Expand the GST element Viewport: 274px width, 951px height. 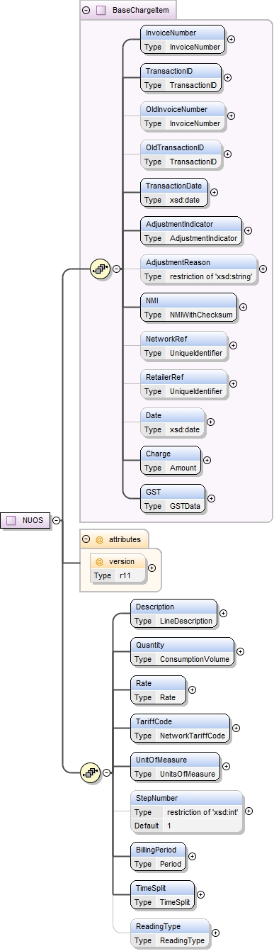(212, 499)
